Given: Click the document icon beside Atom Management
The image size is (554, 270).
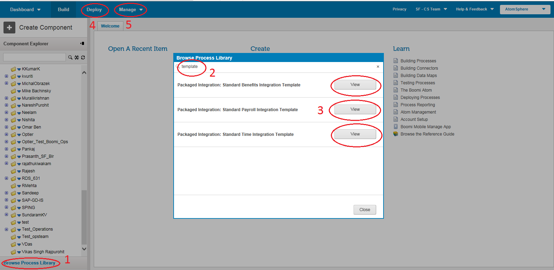Looking at the screenshot, I should [x=396, y=112].
